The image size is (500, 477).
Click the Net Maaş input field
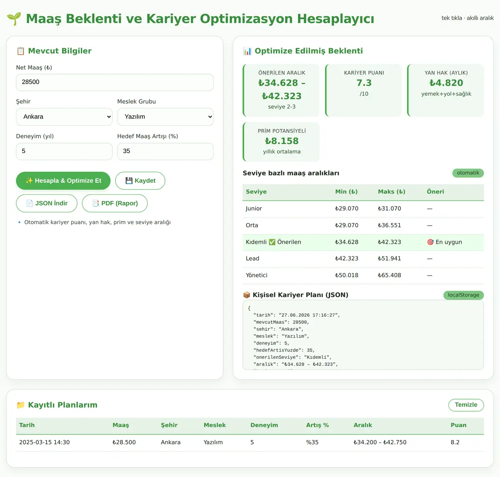pos(115,82)
